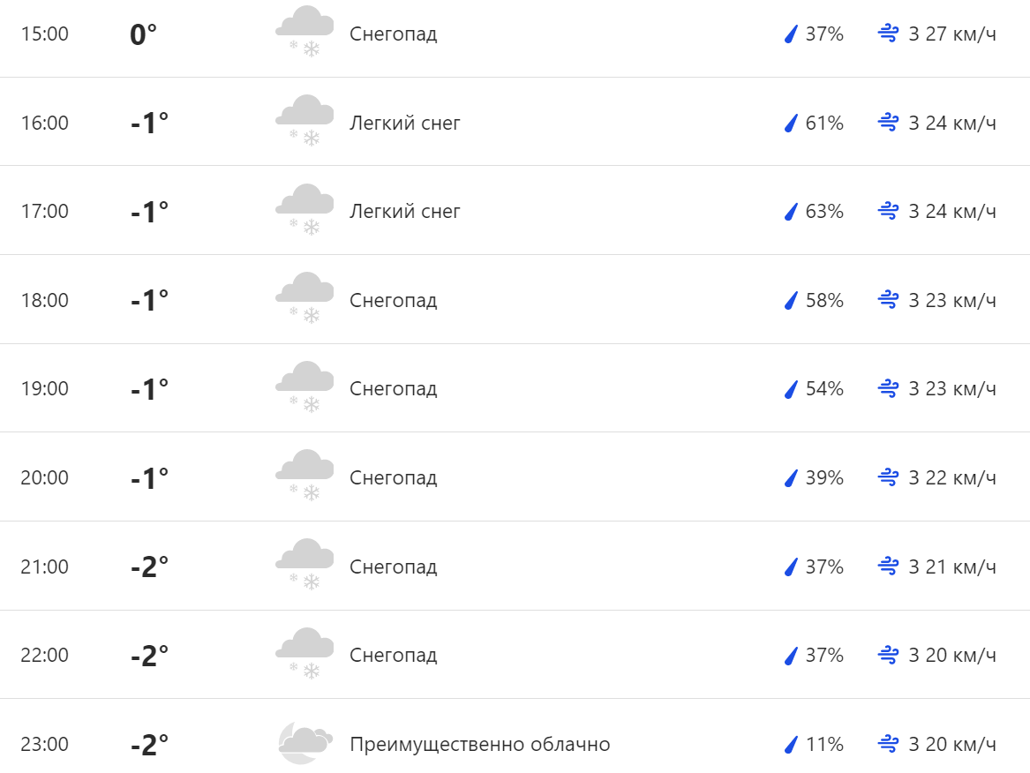Click the 0° temperature at 15:00
This screenshot has height=773, width=1030.
coord(143,34)
